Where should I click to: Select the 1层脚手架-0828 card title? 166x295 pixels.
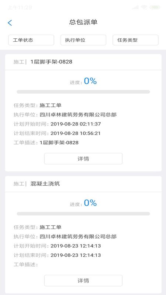pos(51,62)
